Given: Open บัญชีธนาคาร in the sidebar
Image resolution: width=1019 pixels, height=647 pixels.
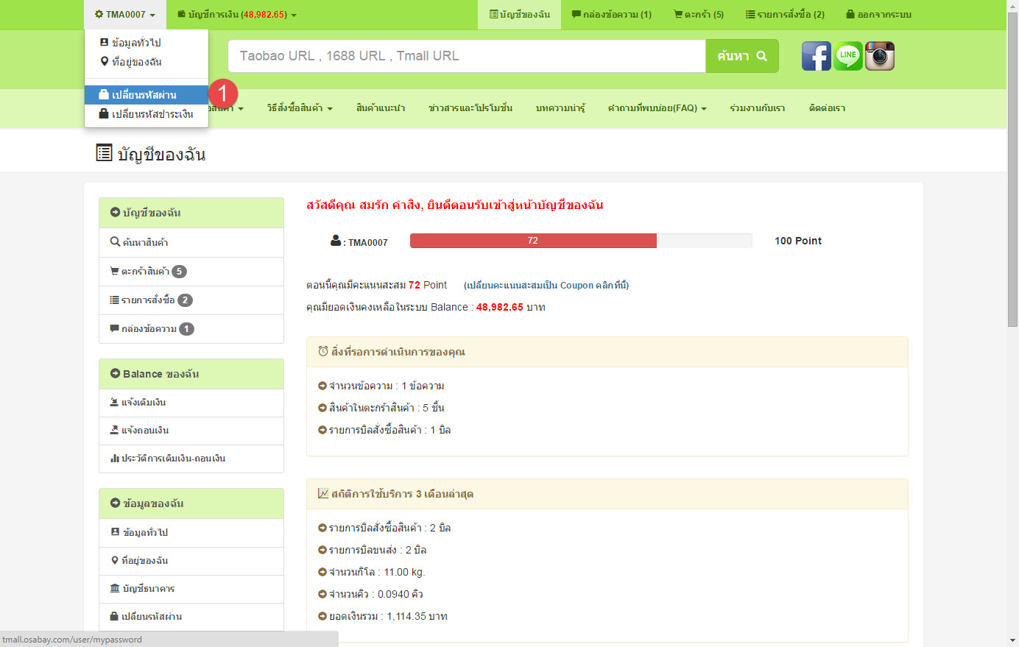Looking at the screenshot, I should tap(148, 589).
